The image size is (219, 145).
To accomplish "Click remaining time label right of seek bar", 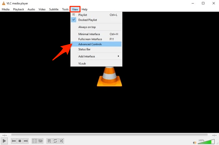I will [x=214, y=135].
